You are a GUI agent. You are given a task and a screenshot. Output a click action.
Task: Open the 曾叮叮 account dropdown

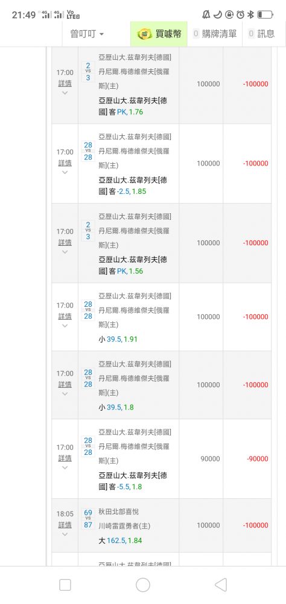(87, 34)
